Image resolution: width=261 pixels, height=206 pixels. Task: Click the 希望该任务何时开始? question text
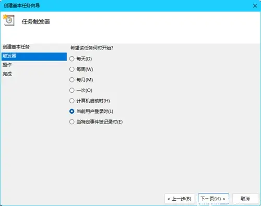point(92,48)
